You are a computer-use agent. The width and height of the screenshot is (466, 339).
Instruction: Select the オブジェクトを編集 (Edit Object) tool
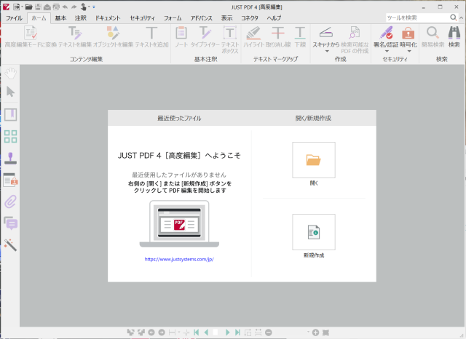pos(113,33)
